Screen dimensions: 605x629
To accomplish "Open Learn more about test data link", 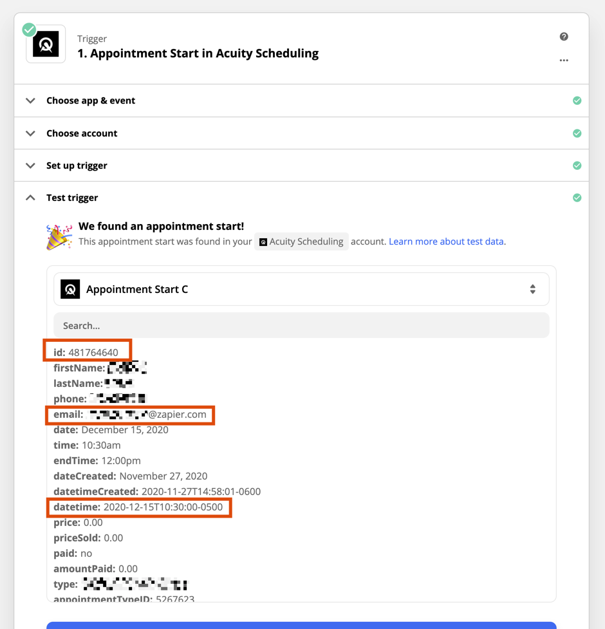I will (x=446, y=241).
